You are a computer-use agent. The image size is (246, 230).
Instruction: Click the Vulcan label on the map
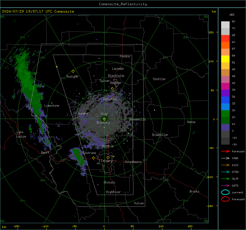(x=139, y=203)
